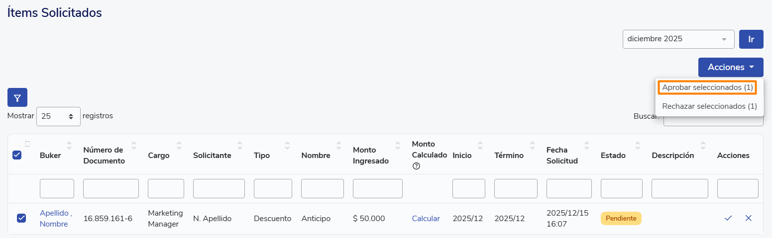772x238 pixels.
Task: Click the blue filter funnel icon
Action: [17, 98]
